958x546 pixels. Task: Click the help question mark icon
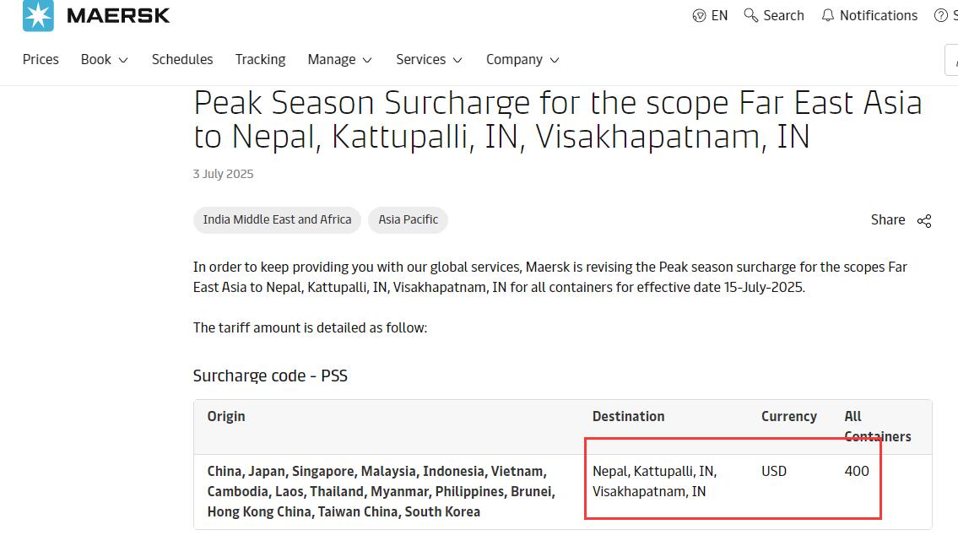(x=941, y=16)
